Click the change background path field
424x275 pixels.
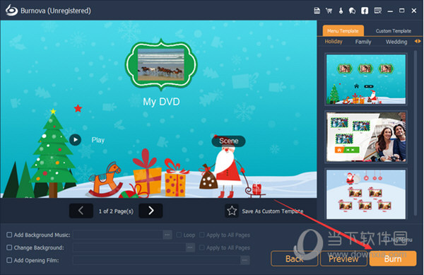[x=129, y=247]
